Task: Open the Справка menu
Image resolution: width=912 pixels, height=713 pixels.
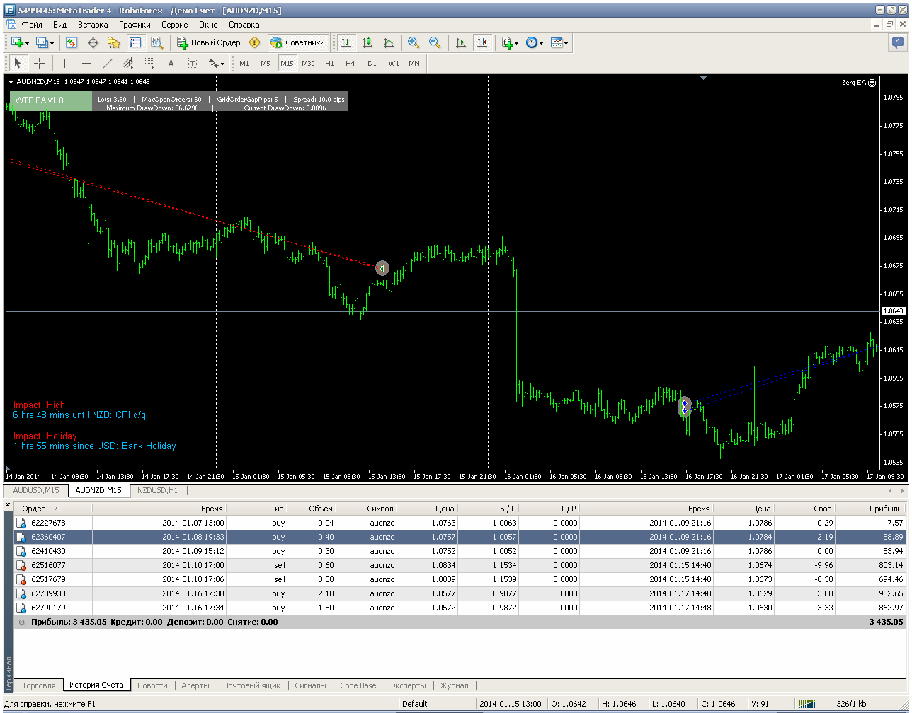Action: [x=244, y=25]
